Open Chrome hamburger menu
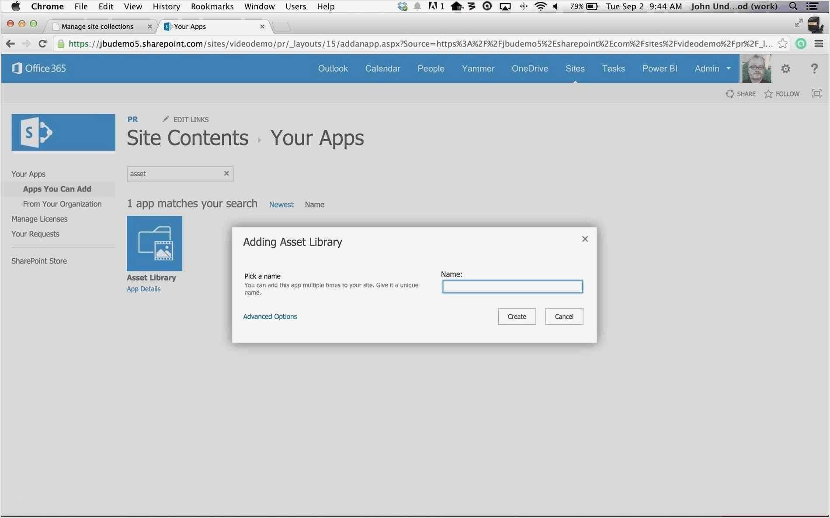Screen dimensions: 830x518 [x=819, y=44]
